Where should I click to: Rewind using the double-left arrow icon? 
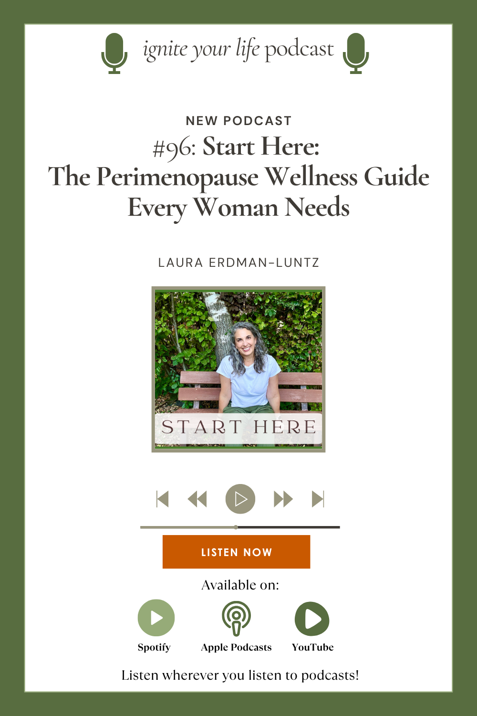coord(197,499)
